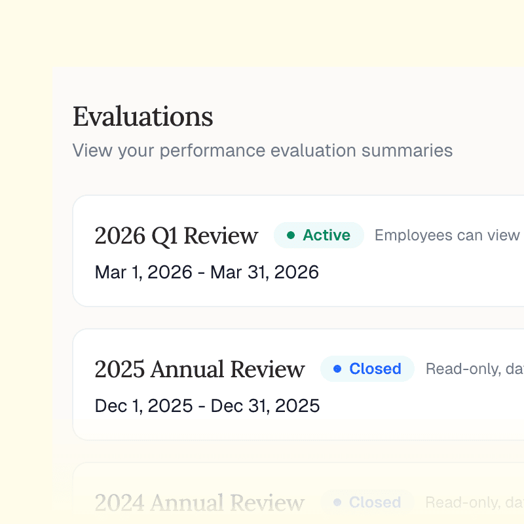Click the subtitle about evaluation summaries
Image resolution: width=524 pixels, height=524 pixels.
262,151
